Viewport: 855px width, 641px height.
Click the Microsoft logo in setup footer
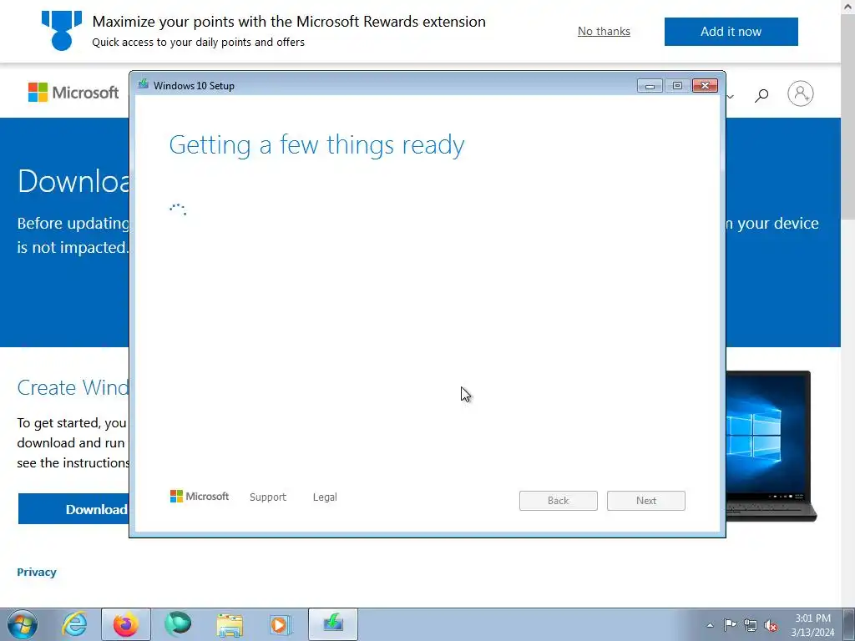click(199, 497)
